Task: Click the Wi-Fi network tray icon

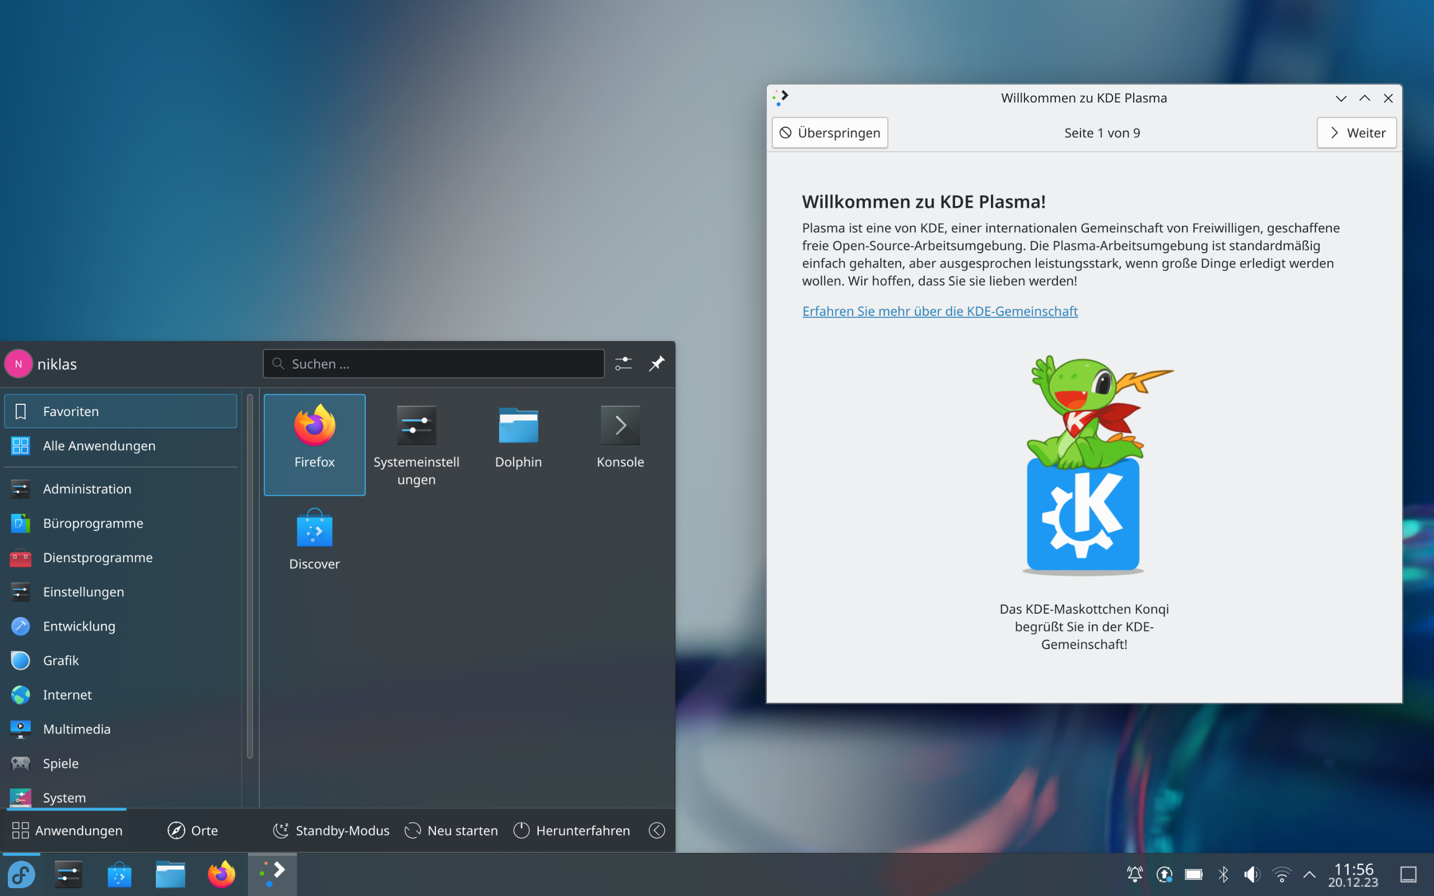Action: point(1281,874)
